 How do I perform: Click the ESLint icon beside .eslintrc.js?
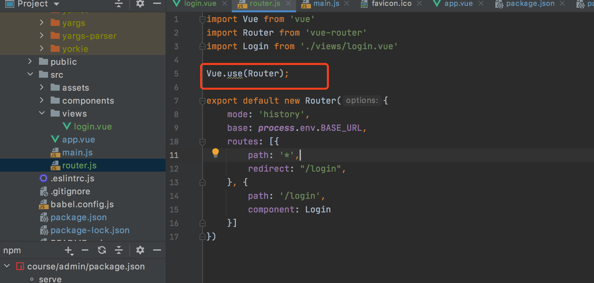[43, 178]
